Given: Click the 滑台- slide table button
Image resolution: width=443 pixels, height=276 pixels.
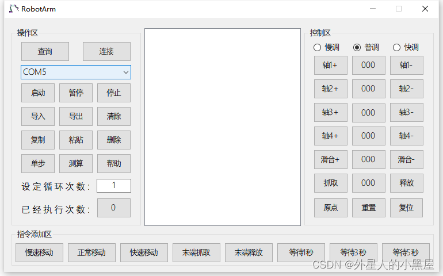Looking at the screenshot, I should tap(407, 159).
